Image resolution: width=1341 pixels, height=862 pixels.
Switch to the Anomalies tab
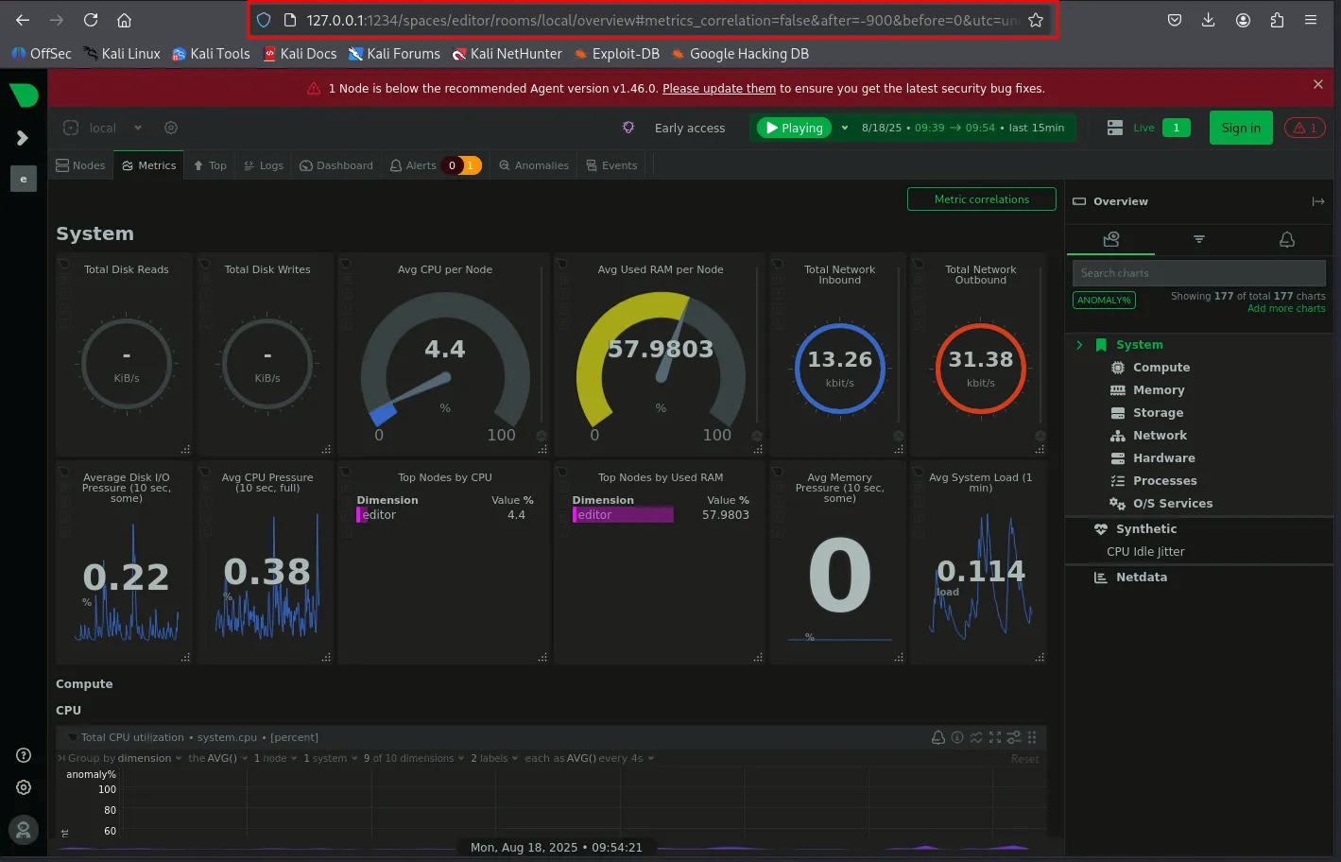click(x=534, y=165)
